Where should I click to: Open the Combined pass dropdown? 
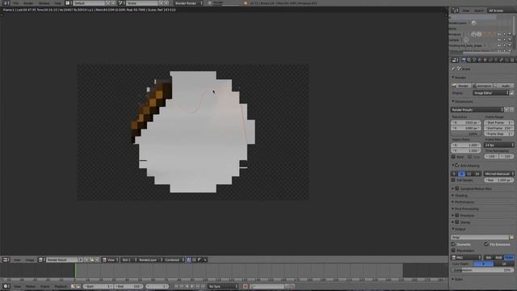174,260
